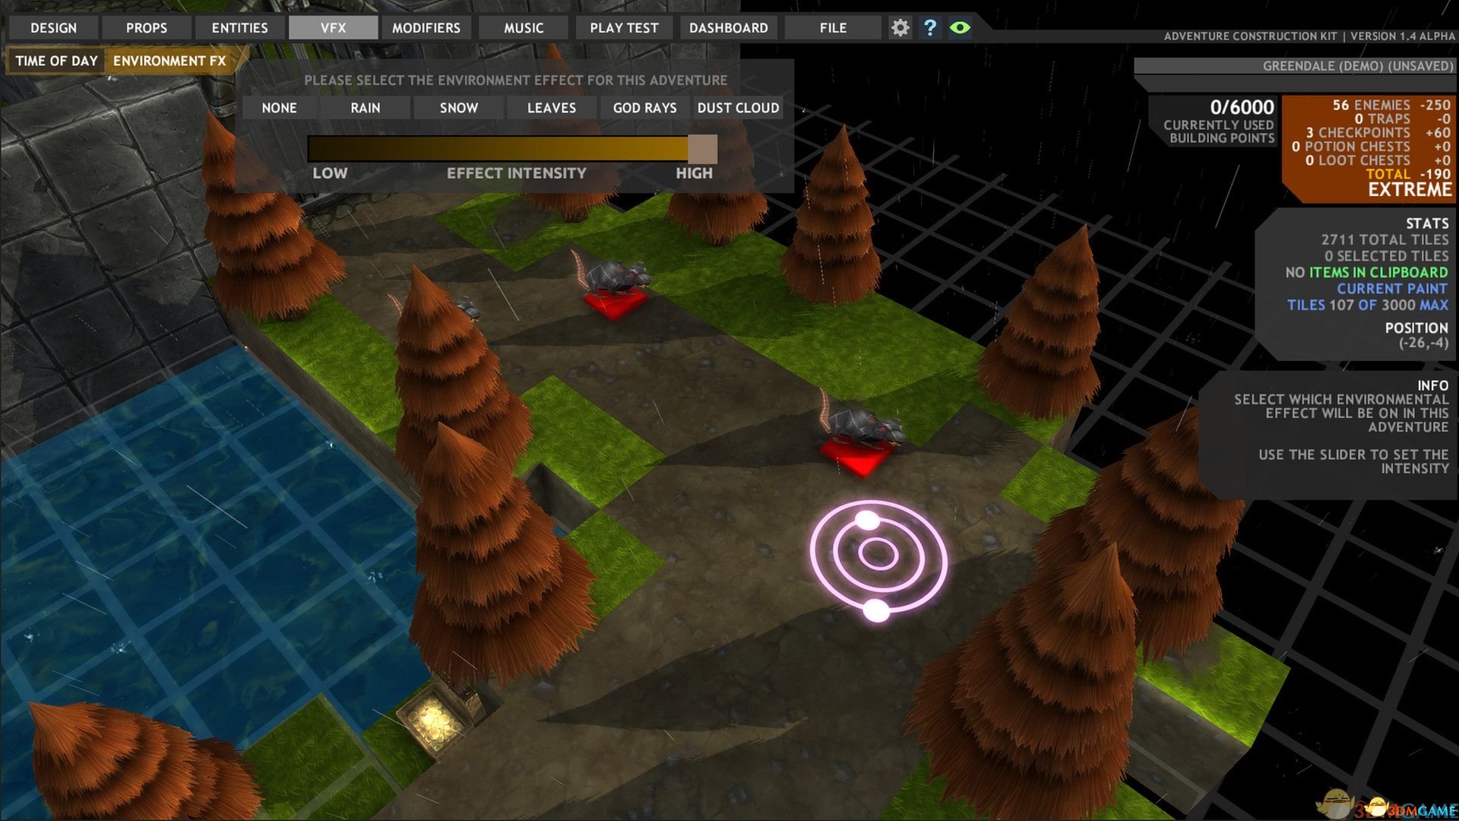This screenshot has width=1459, height=821.
Task: Click the '0 SELECTED TILES' stat
Action: (1386, 256)
